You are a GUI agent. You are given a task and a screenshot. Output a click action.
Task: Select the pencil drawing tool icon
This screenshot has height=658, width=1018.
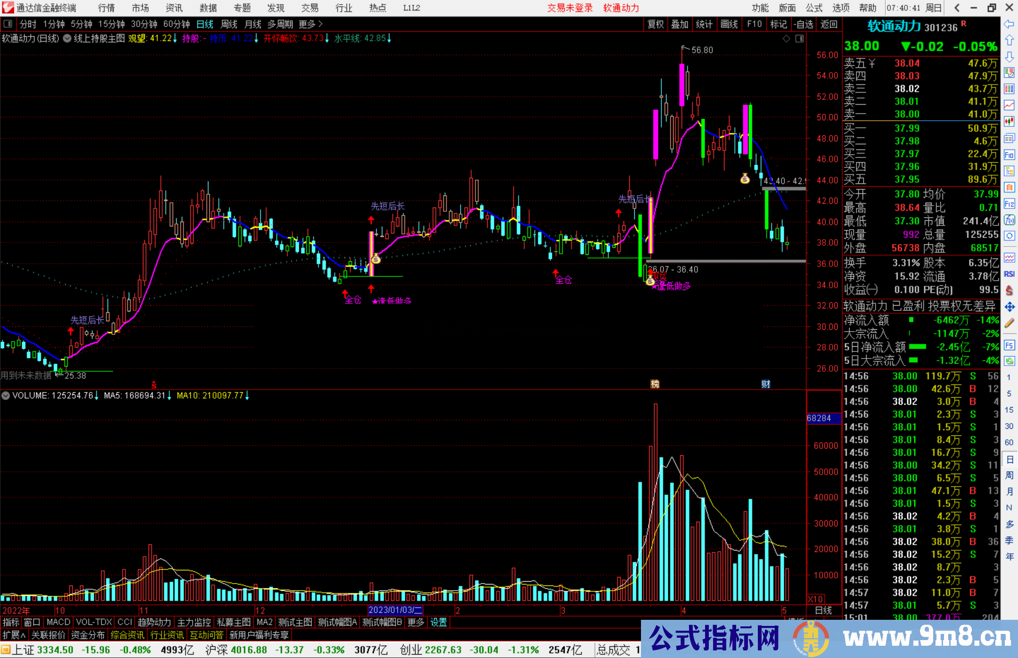pos(1009,323)
